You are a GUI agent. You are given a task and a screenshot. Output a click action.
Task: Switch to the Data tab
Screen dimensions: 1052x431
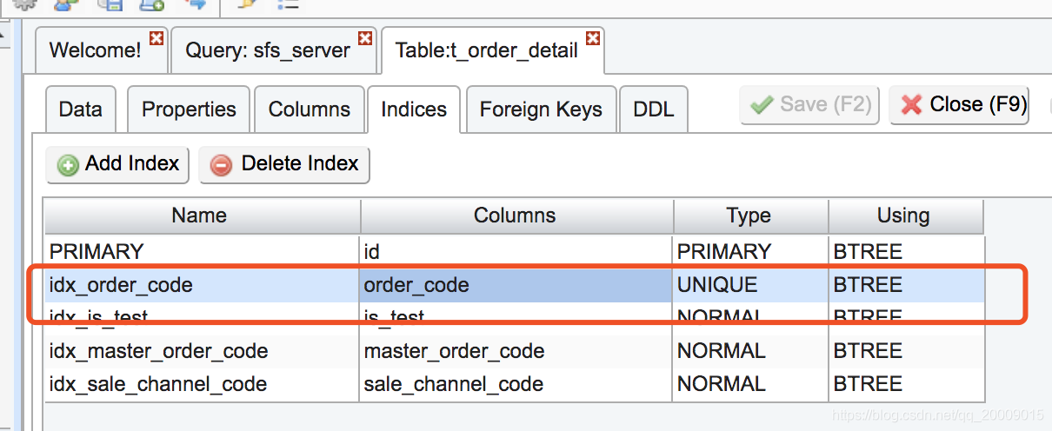80,109
